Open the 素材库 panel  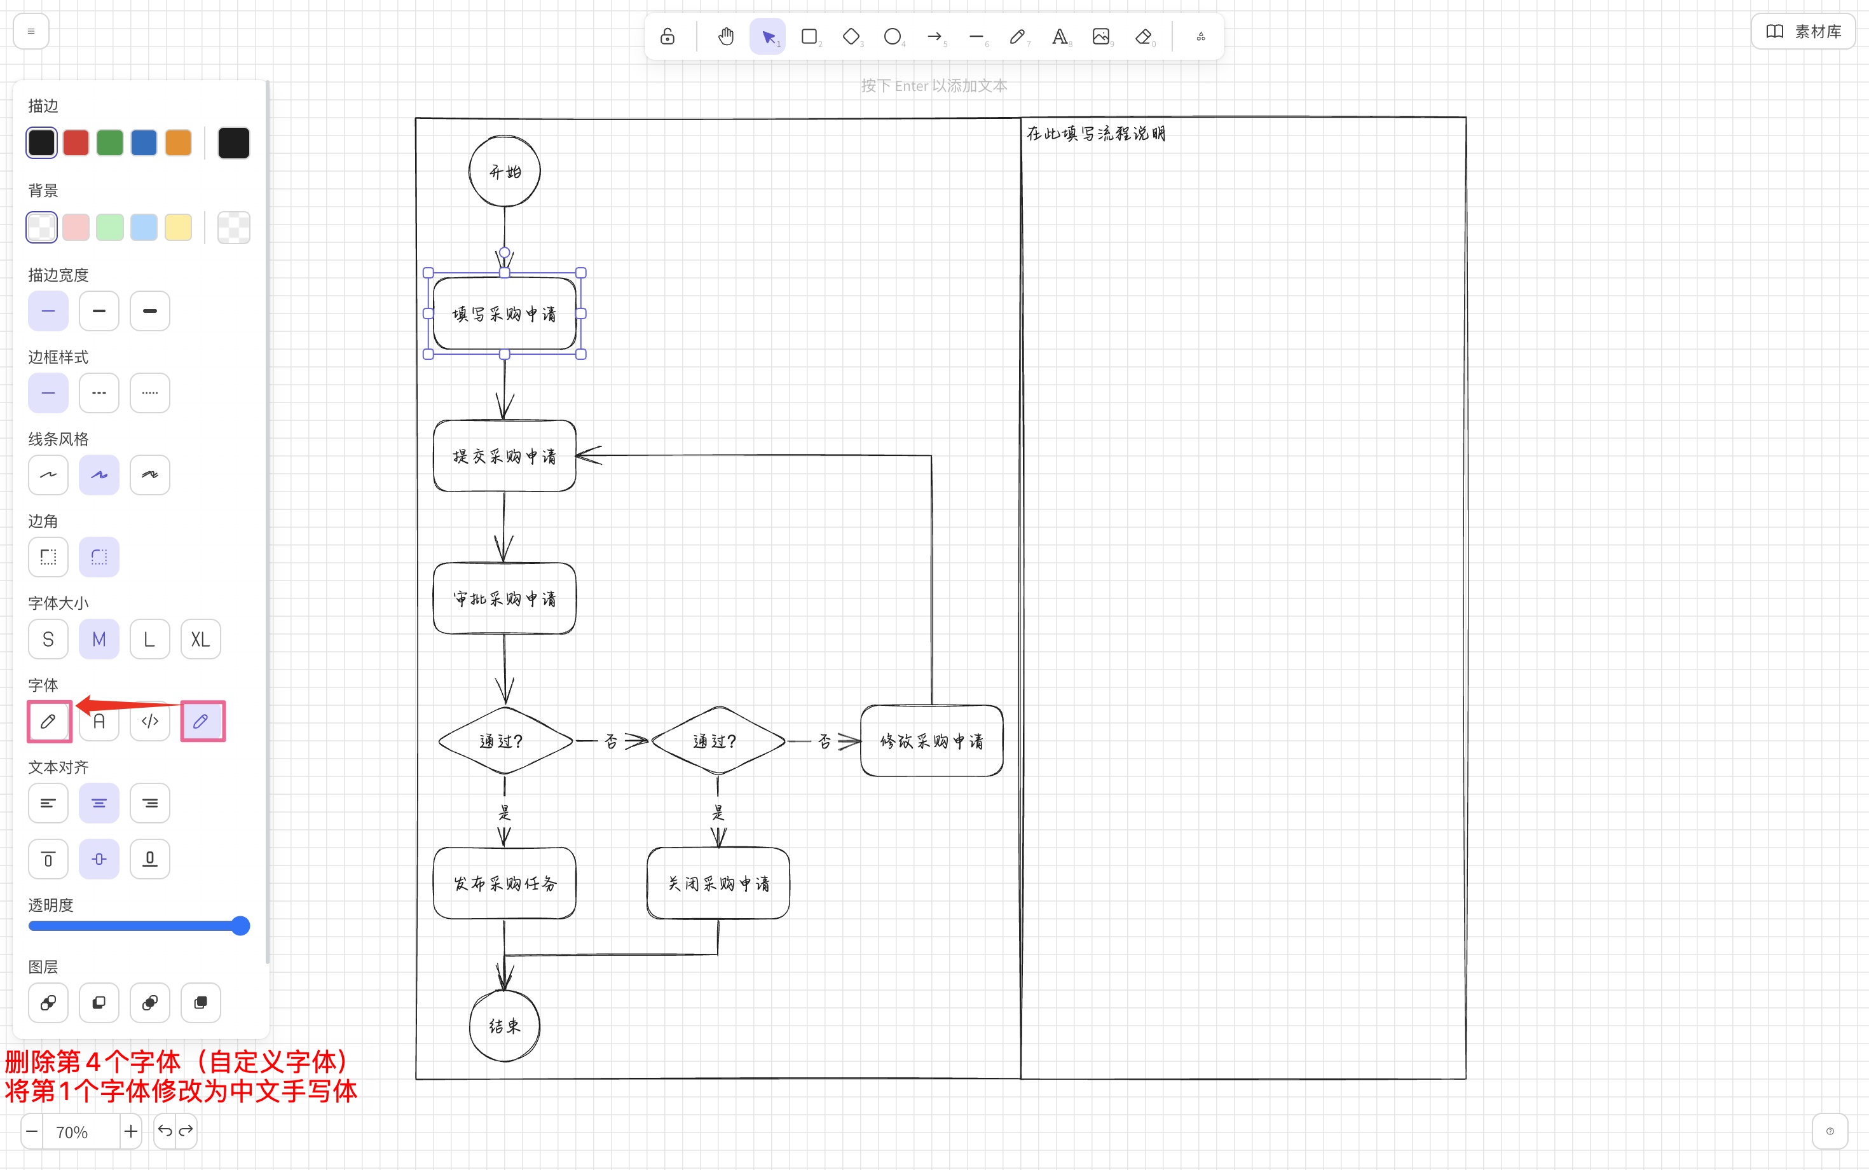click(1802, 31)
